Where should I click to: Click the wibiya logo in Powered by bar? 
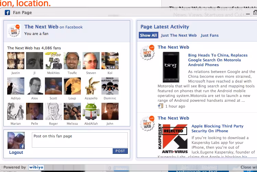(36, 167)
